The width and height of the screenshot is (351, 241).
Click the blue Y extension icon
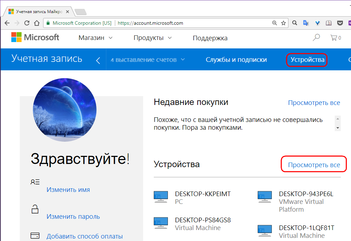click(x=317, y=23)
